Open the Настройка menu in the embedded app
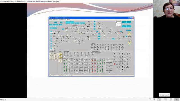 coord(62,20)
